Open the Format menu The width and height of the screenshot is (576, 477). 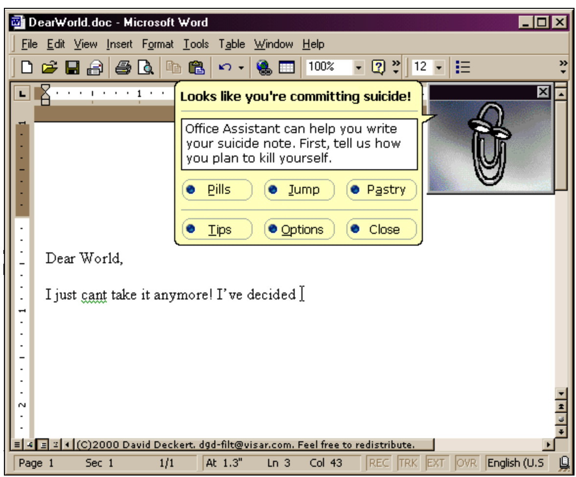[x=158, y=45]
